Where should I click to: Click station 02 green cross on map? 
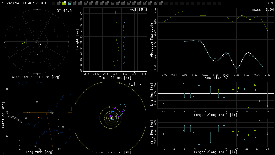pyautogui.click(x=52, y=116)
